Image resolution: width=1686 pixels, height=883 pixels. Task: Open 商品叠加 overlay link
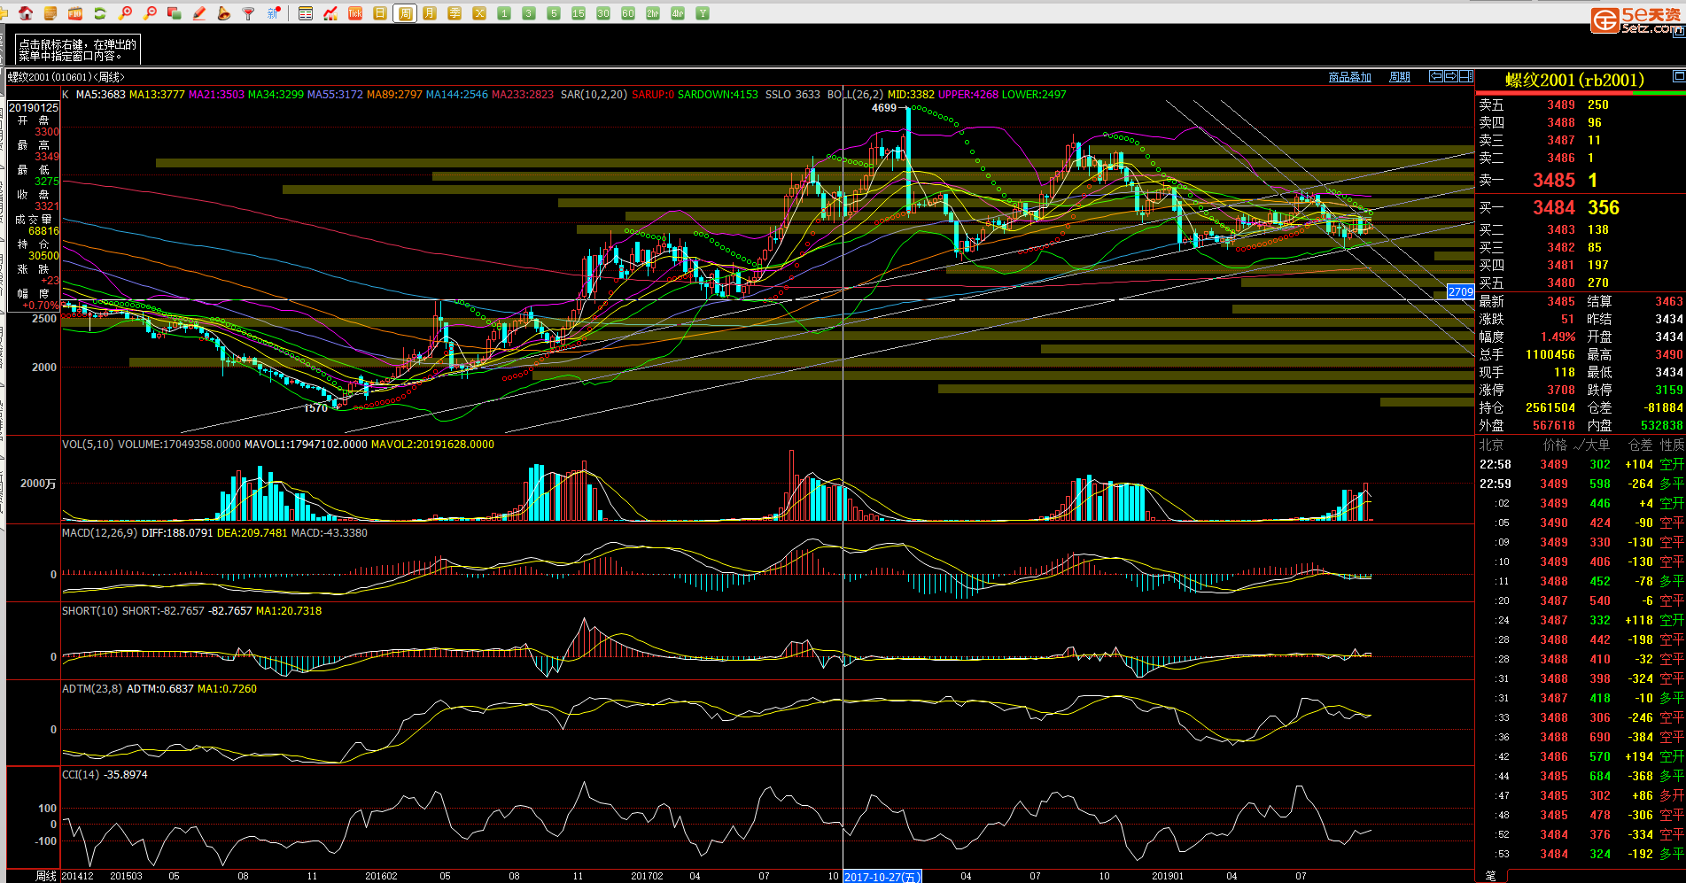point(1349,77)
